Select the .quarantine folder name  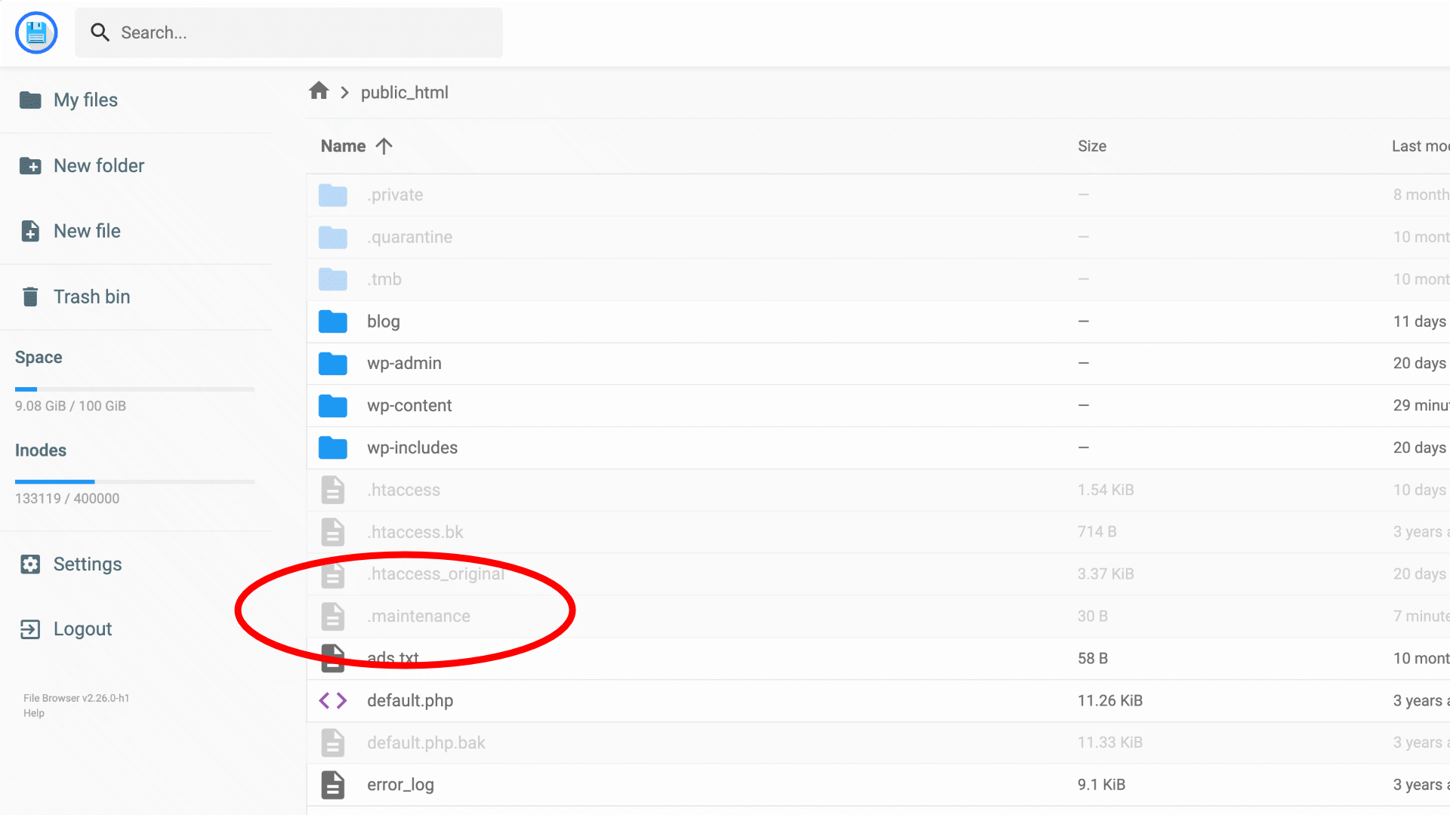410,237
